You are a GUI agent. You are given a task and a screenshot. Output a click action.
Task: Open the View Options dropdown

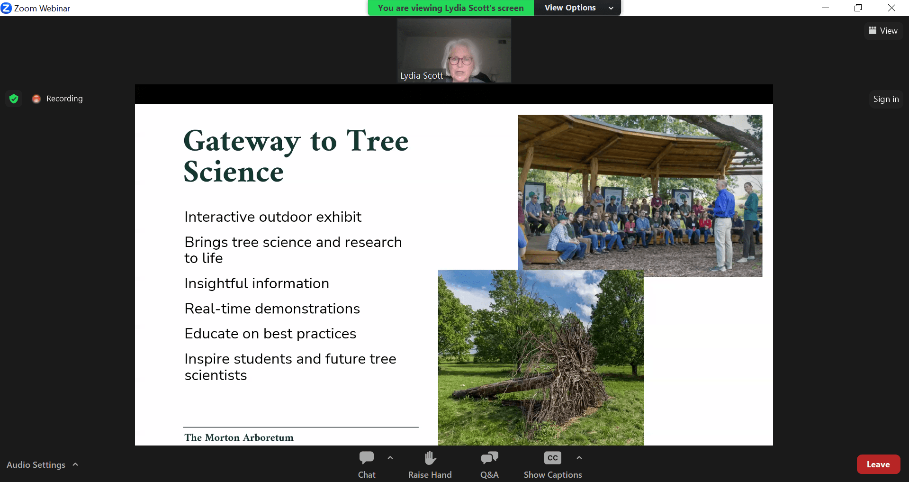(577, 8)
